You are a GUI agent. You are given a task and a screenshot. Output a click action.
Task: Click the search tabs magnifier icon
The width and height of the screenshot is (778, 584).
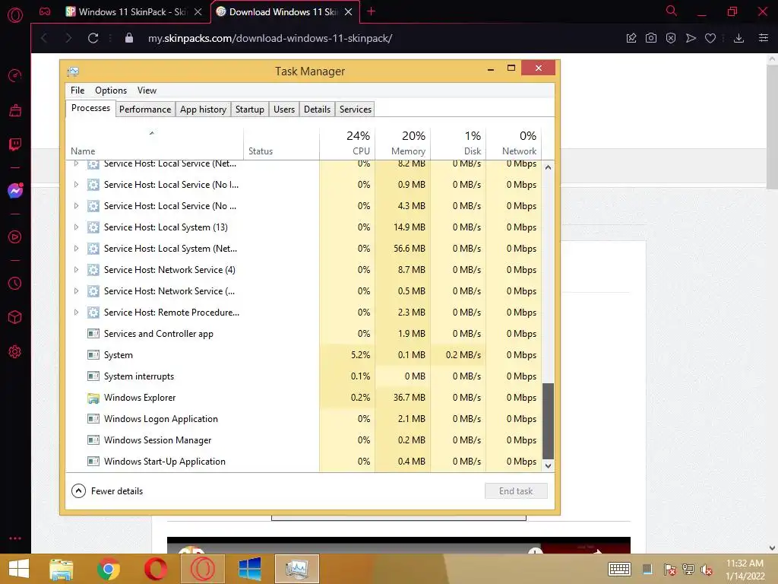[x=672, y=11]
